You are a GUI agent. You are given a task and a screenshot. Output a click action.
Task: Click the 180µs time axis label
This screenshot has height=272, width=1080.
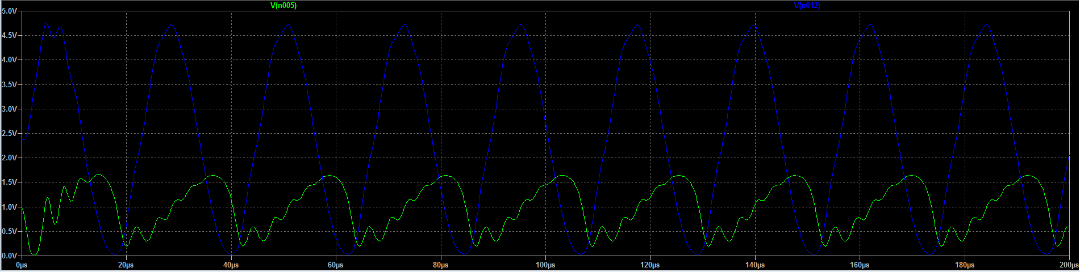coord(965,265)
